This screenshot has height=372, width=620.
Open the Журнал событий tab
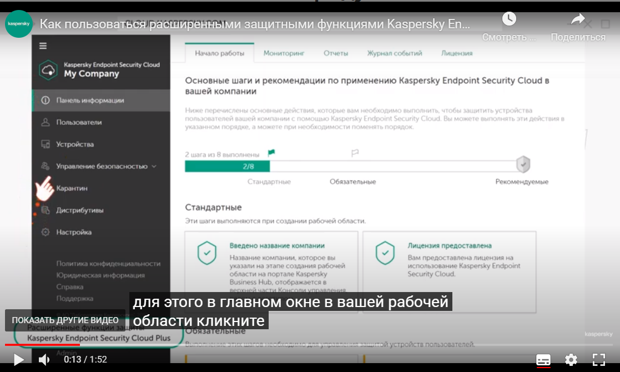click(395, 53)
